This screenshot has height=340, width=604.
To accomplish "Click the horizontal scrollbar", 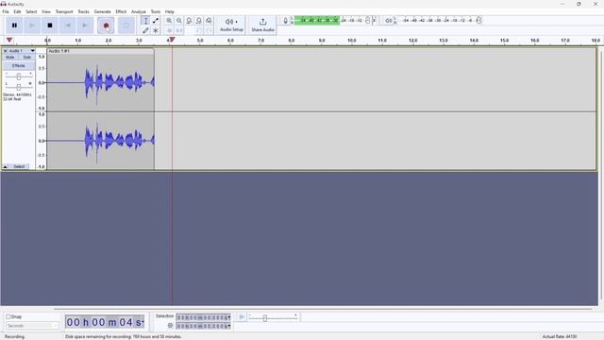I will click(323, 309).
